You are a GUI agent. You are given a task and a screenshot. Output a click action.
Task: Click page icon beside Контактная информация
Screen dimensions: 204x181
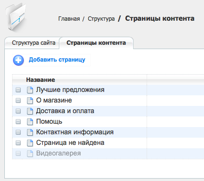point(30,132)
